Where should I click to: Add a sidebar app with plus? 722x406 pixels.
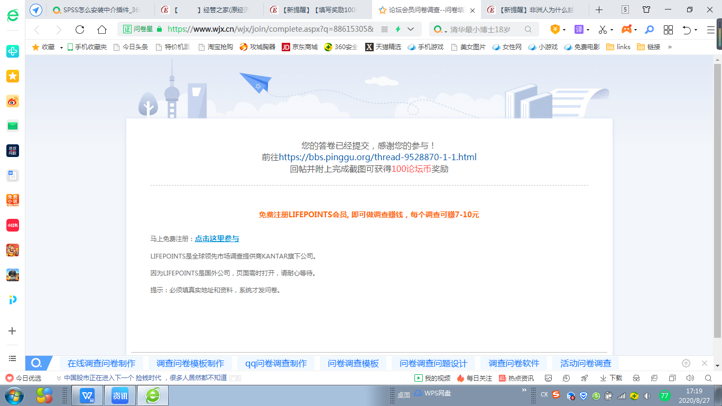pyautogui.click(x=13, y=331)
